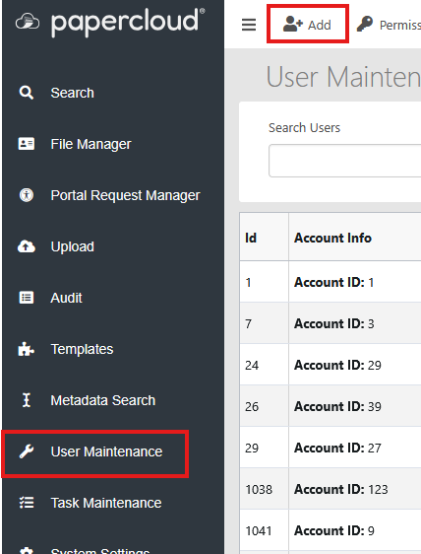Go to Portal Request Manager

[x=125, y=195]
